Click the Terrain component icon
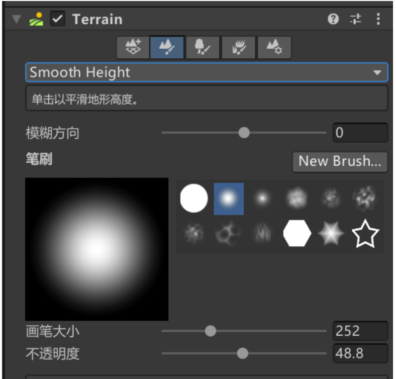The image size is (396, 379). pos(36,19)
